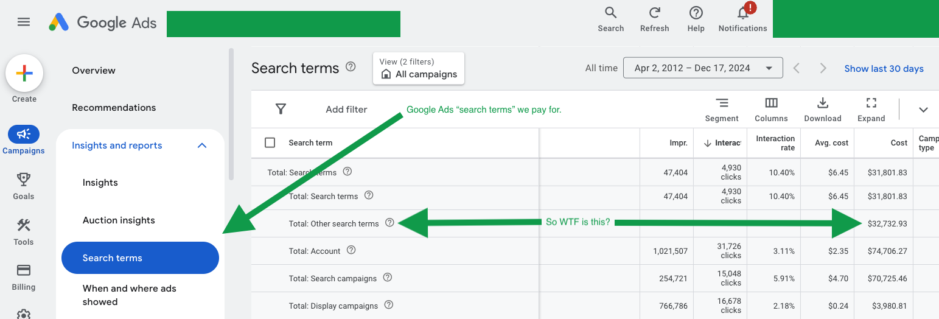Open When and where ads showed
This screenshot has width=939, height=319.
pyautogui.click(x=129, y=295)
